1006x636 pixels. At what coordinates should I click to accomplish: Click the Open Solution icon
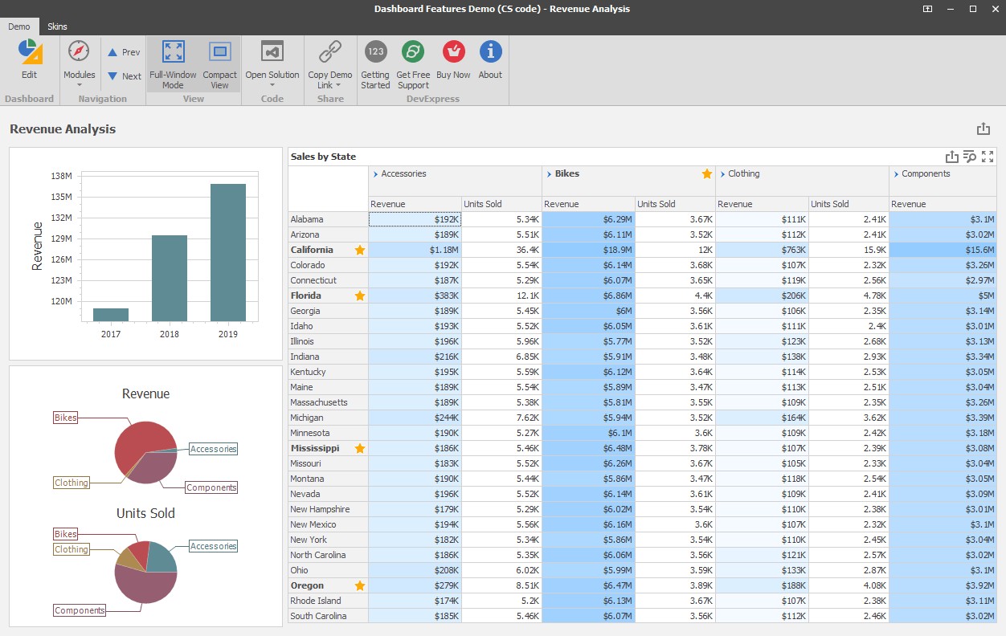[272, 52]
